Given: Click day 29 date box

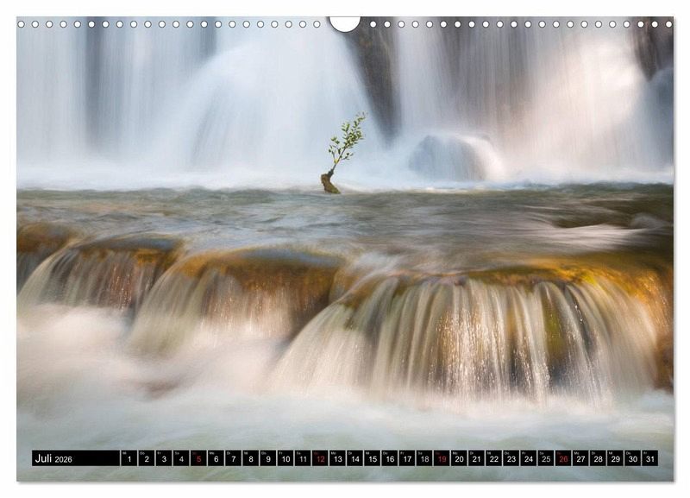Looking at the screenshot, I should coord(615,458).
